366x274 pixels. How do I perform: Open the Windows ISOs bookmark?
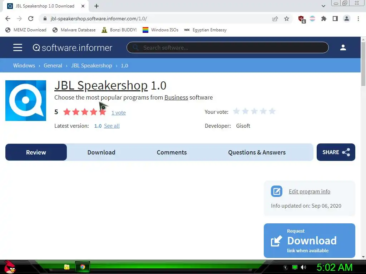[160, 30]
